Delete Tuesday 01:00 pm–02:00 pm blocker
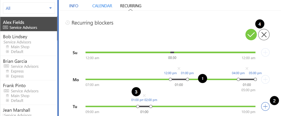The height and width of the screenshot is (116, 281). point(144,96)
